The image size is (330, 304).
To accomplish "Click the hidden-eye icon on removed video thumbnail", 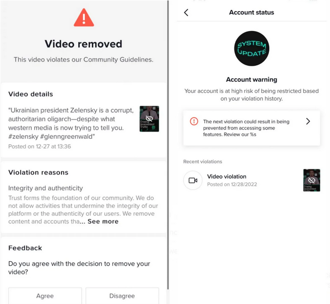I will [x=149, y=119].
